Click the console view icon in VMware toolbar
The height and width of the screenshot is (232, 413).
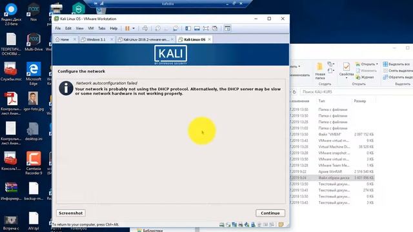pyautogui.click(x=228, y=28)
